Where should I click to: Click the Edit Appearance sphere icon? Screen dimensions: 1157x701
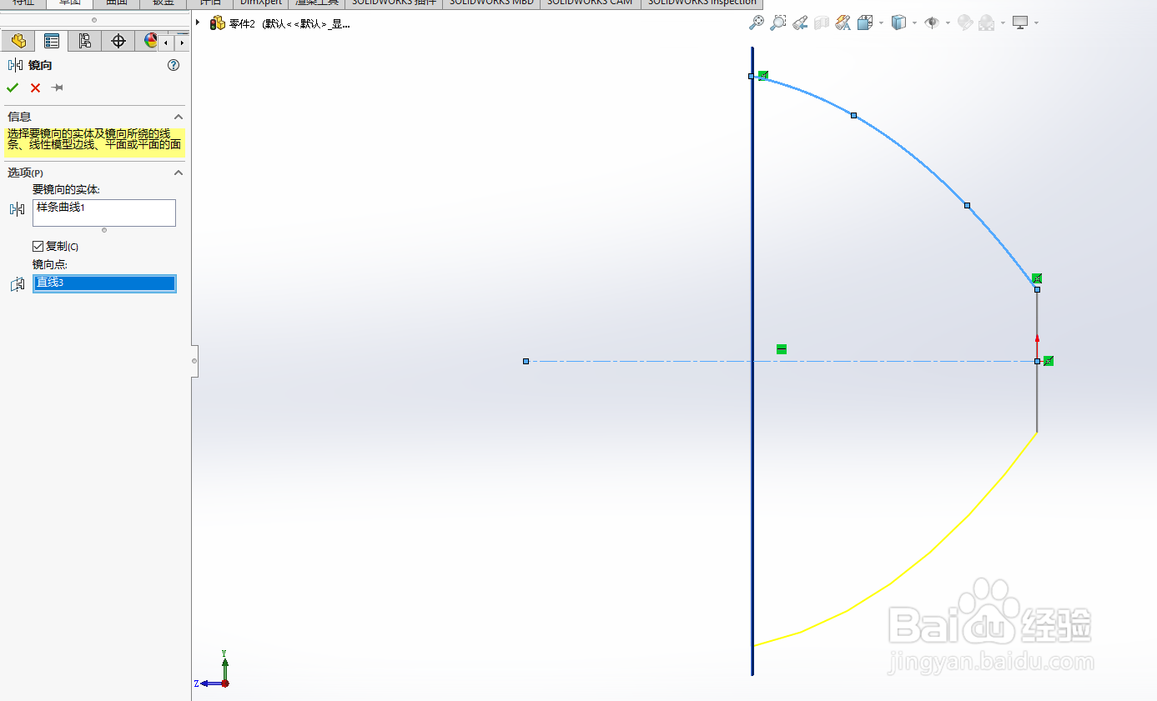click(x=965, y=23)
